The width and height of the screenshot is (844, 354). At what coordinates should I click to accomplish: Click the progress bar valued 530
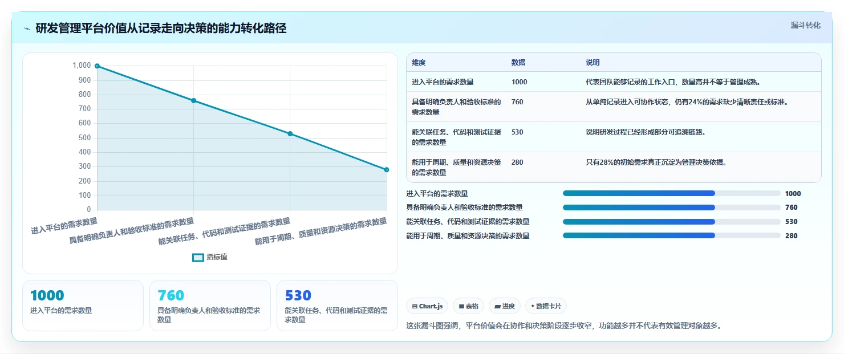pos(671,222)
